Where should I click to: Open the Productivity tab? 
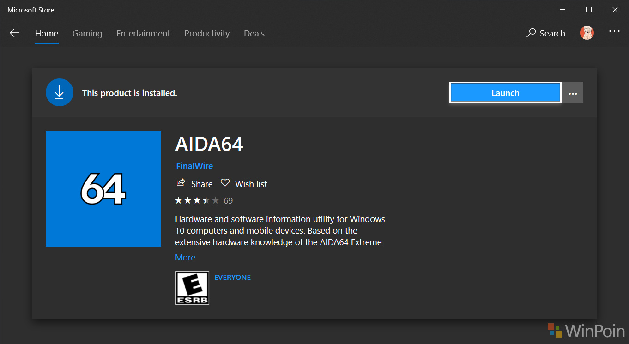207,33
